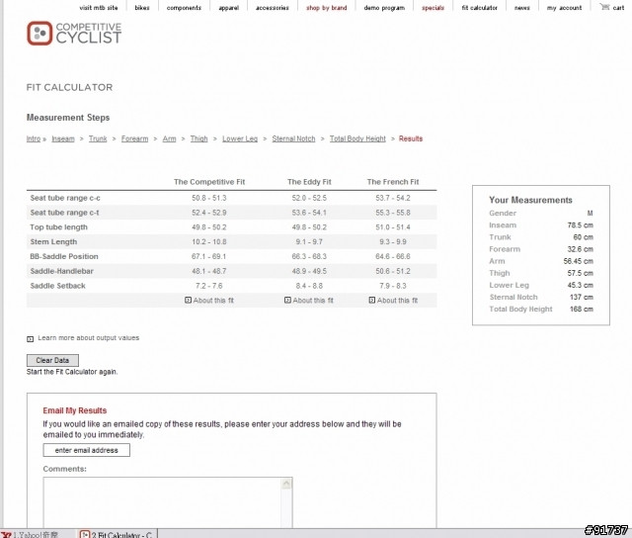The width and height of the screenshot is (632, 538).
Task: Go to the Inseam measurement step
Action: click(x=63, y=138)
